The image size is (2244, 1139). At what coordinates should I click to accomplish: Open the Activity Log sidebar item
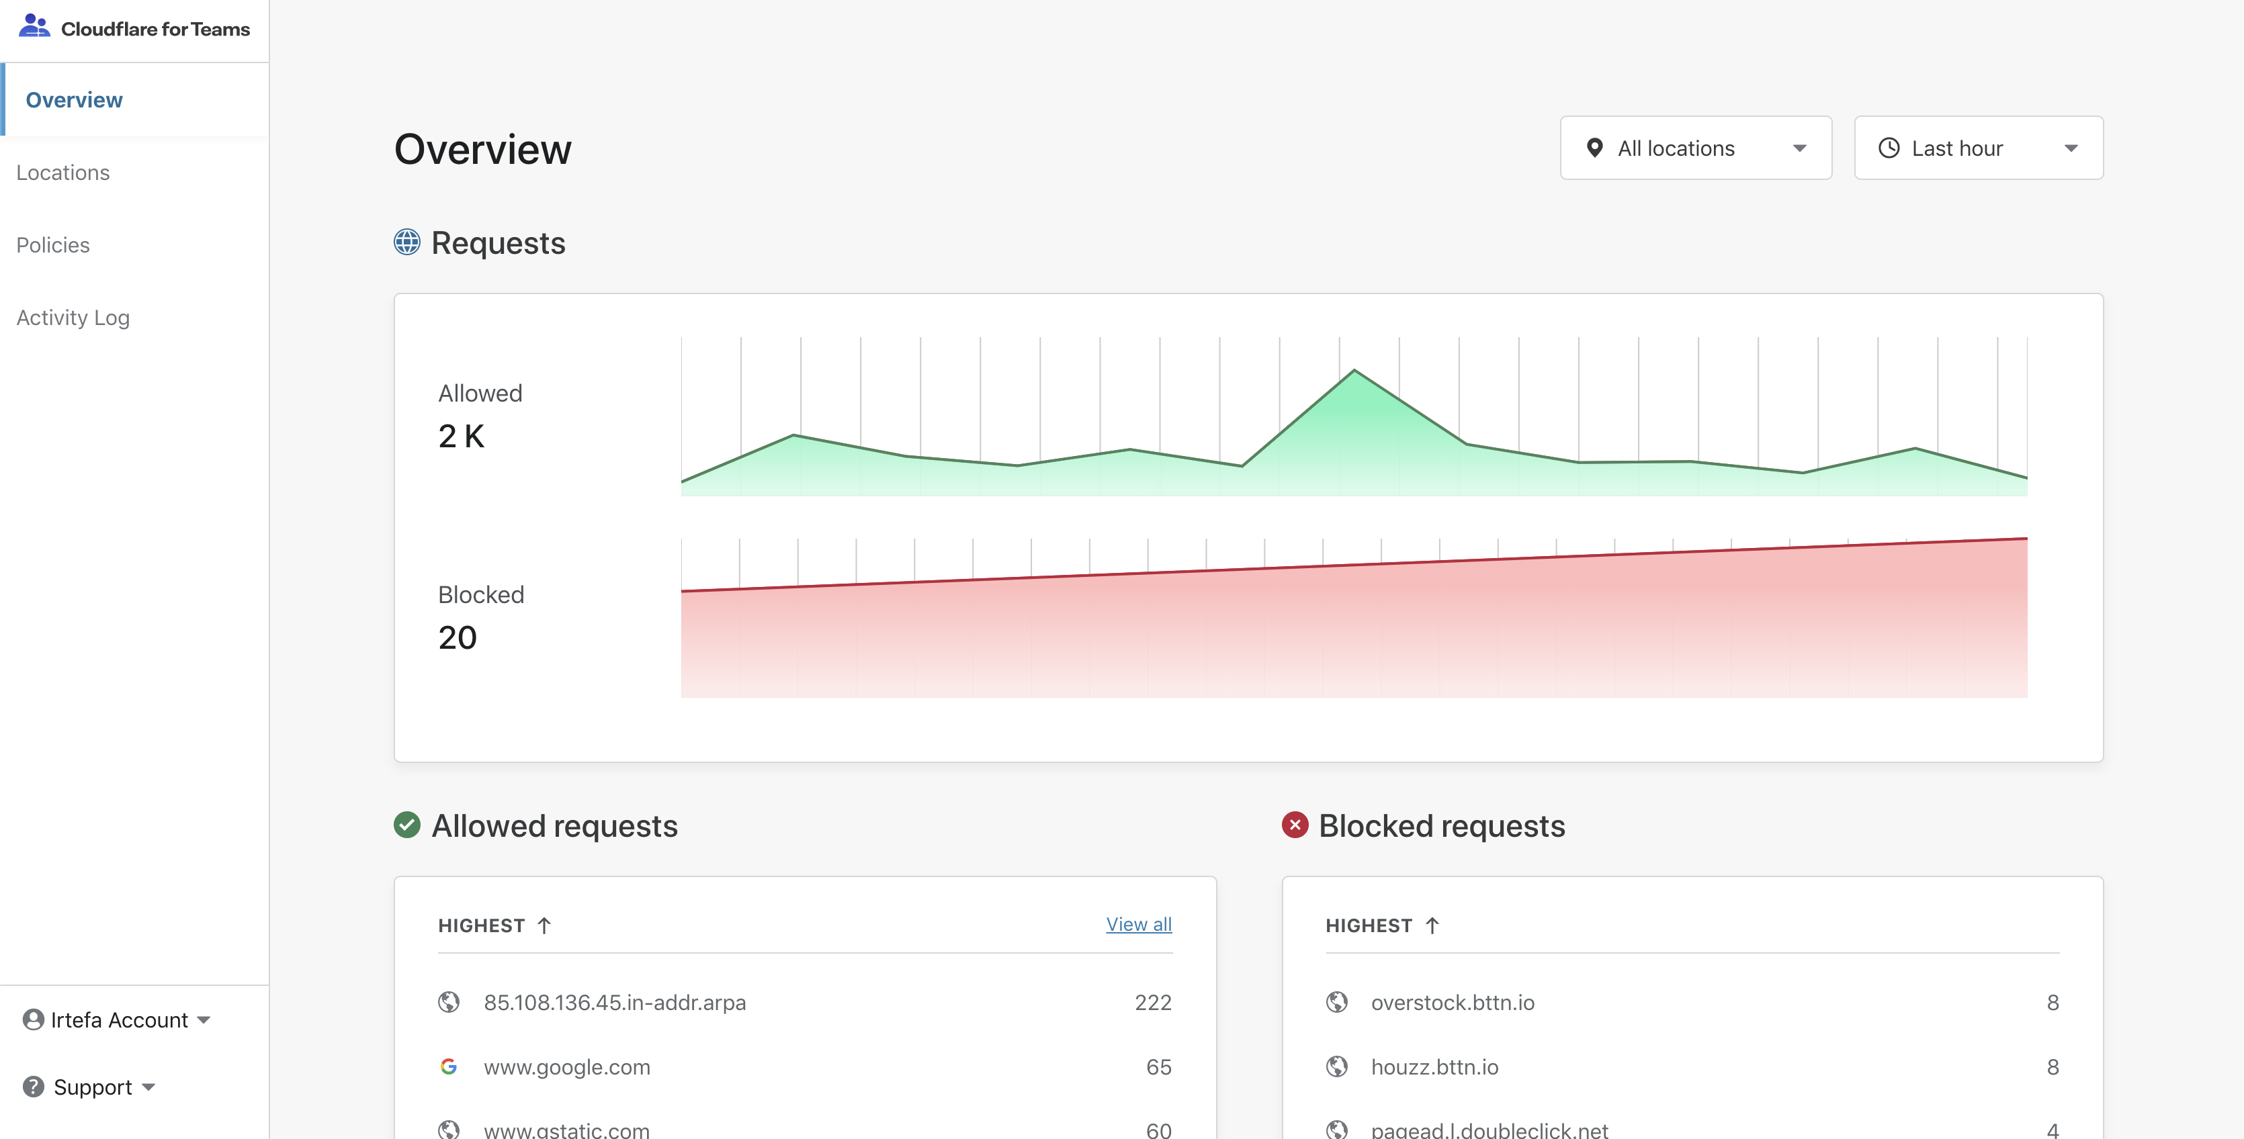(73, 318)
